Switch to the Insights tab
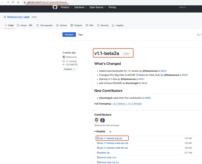Screen dimensions: 202x164 coord(118,25)
